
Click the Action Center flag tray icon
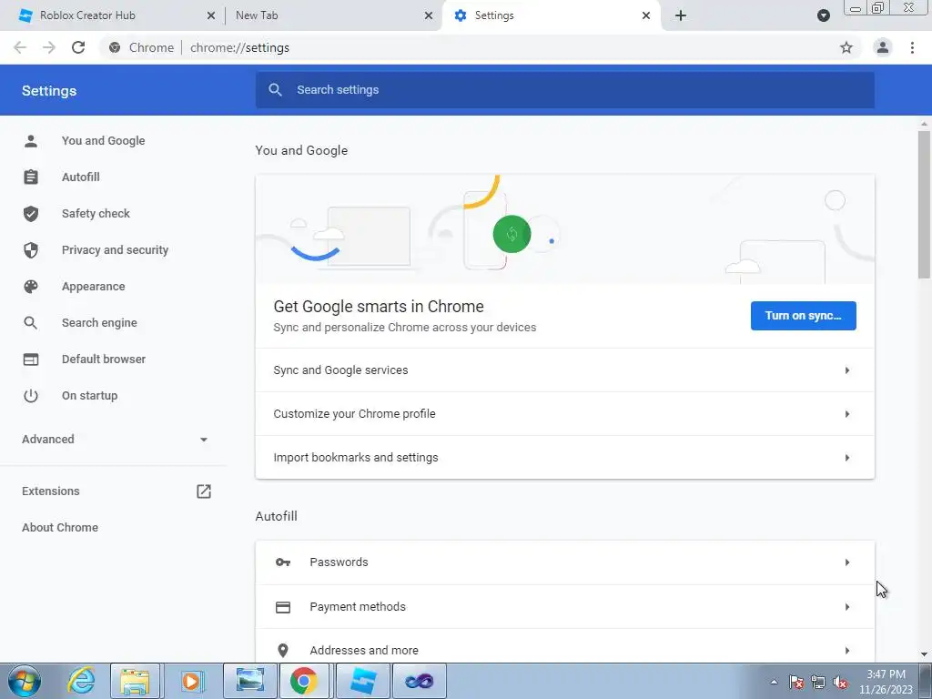click(796, 682)
